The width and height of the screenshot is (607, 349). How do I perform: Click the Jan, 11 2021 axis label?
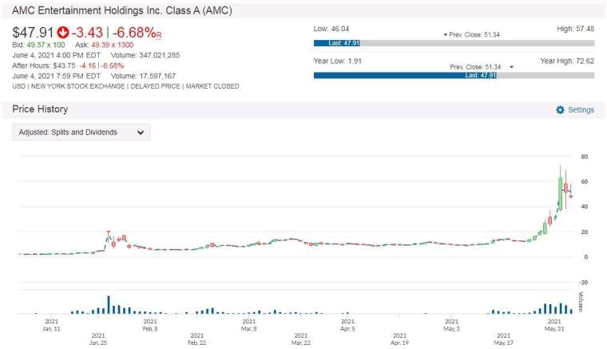click(51, 325)
